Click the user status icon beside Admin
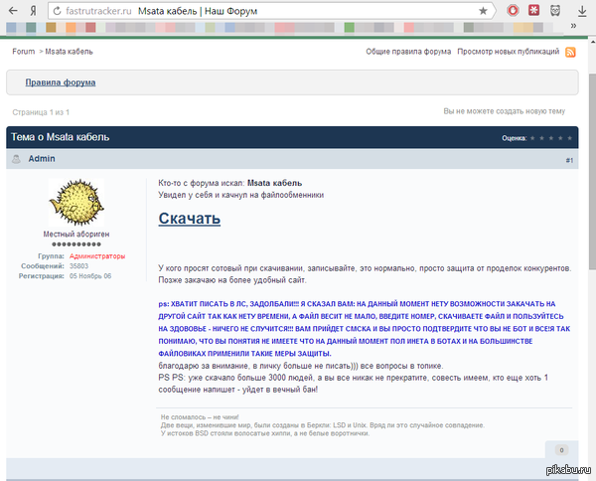 (17, 159)
